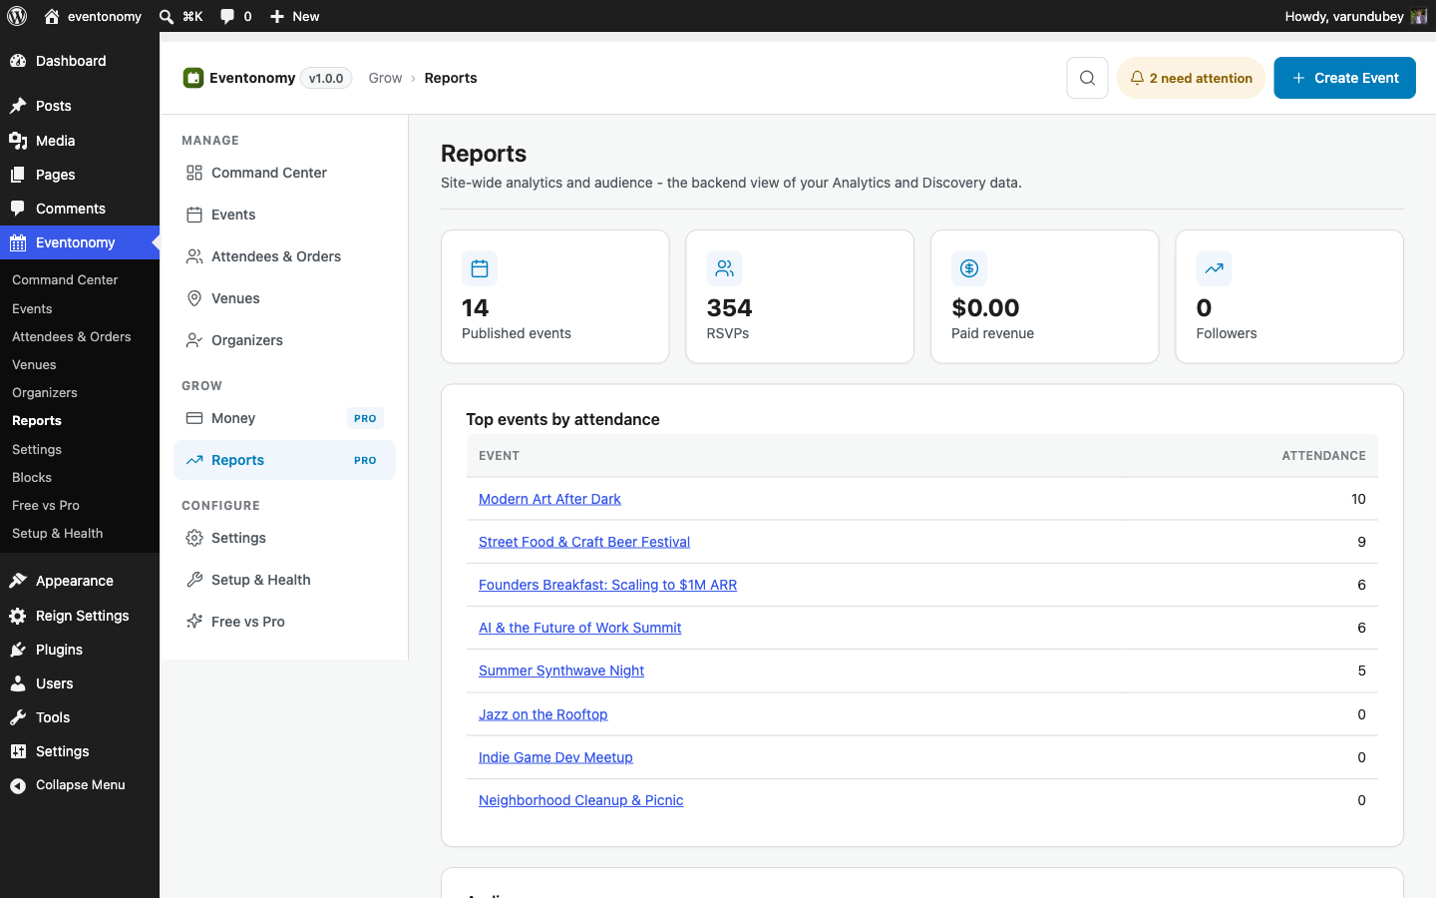Viewport: 1436px width, 898px height.
Task: Click the Command Center grid icon
Action: tap(194, 173)
